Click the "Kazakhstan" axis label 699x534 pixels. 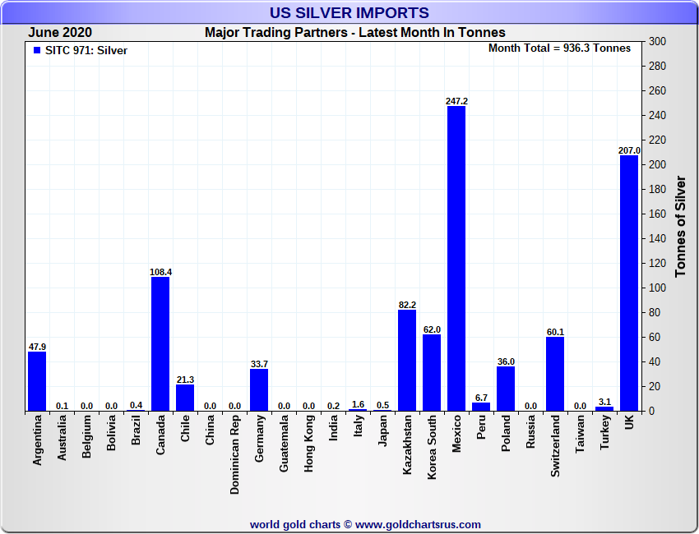[x=407, y=445]
